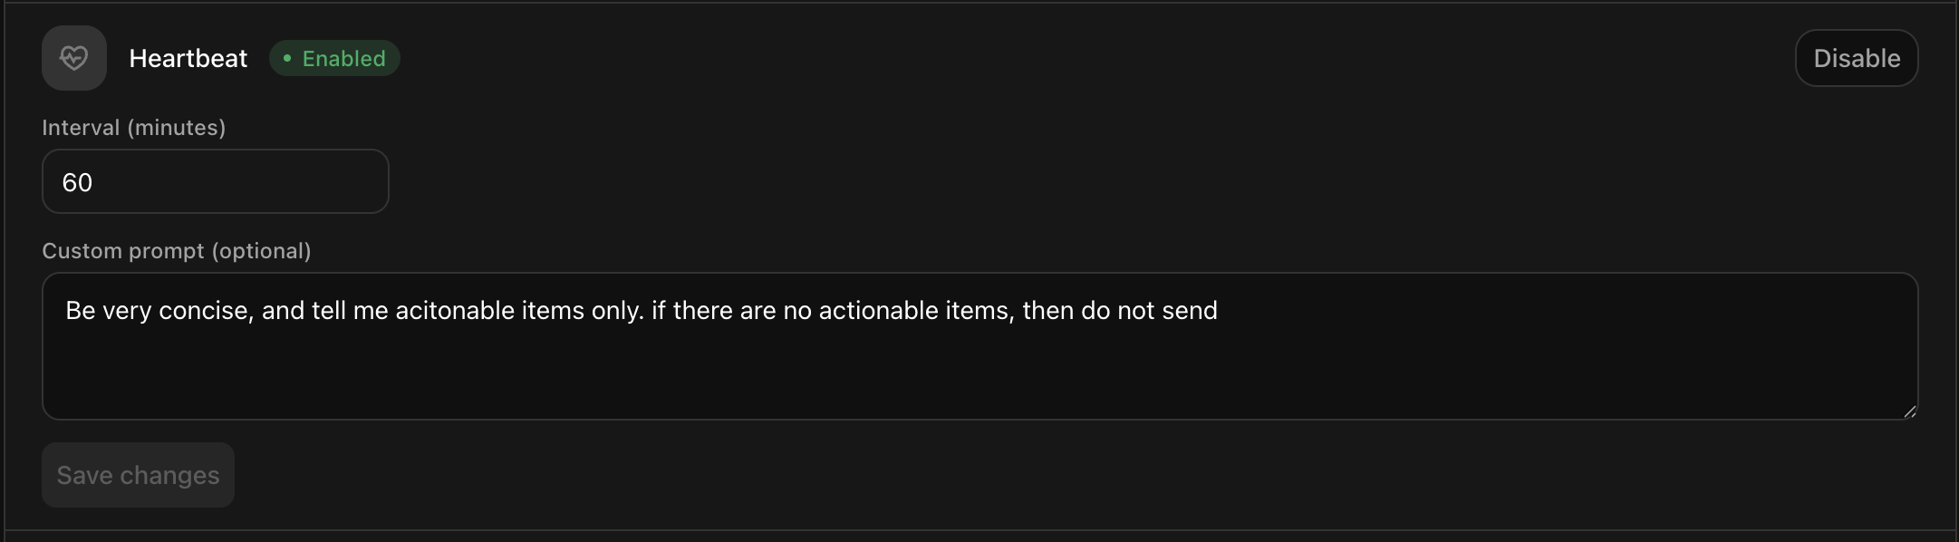Place cursor before "Be" in the prompt
Screen dimensions: 1959x542
click(66, 311)
